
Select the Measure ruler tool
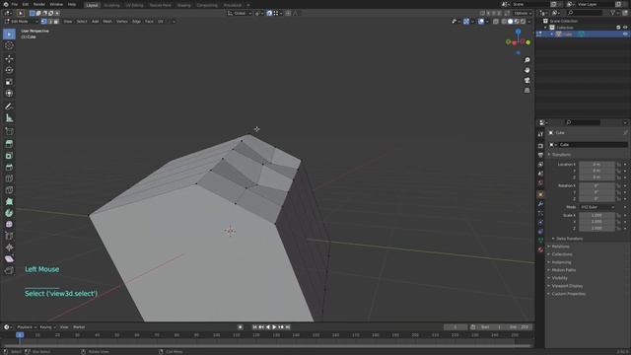click(x=9, y=118)
